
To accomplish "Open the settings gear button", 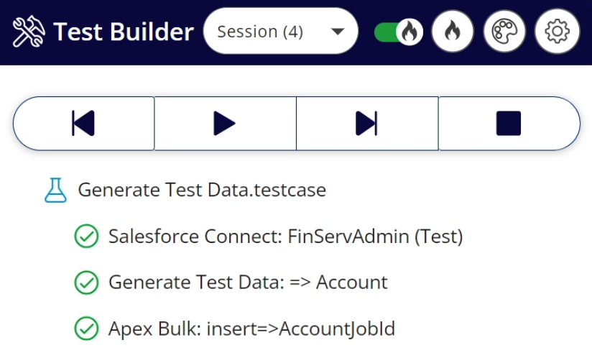I will coord(557,32).
